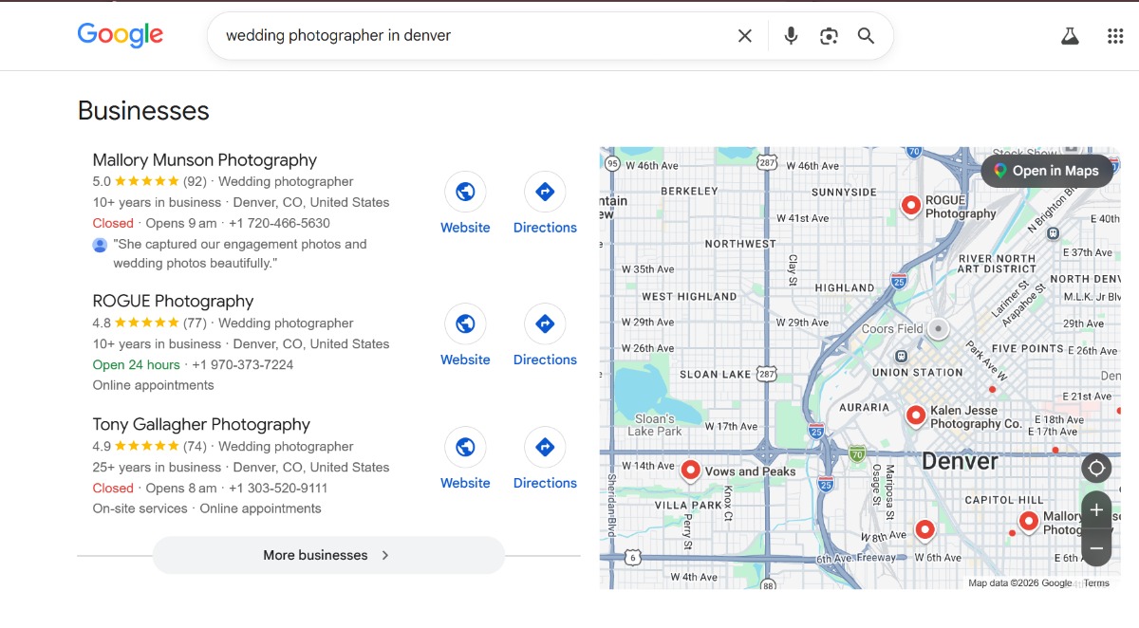Viewport: 1139px width, 628px height.
Task: Get Directions to Mallory Munson Photography
Action: point(545,192)
